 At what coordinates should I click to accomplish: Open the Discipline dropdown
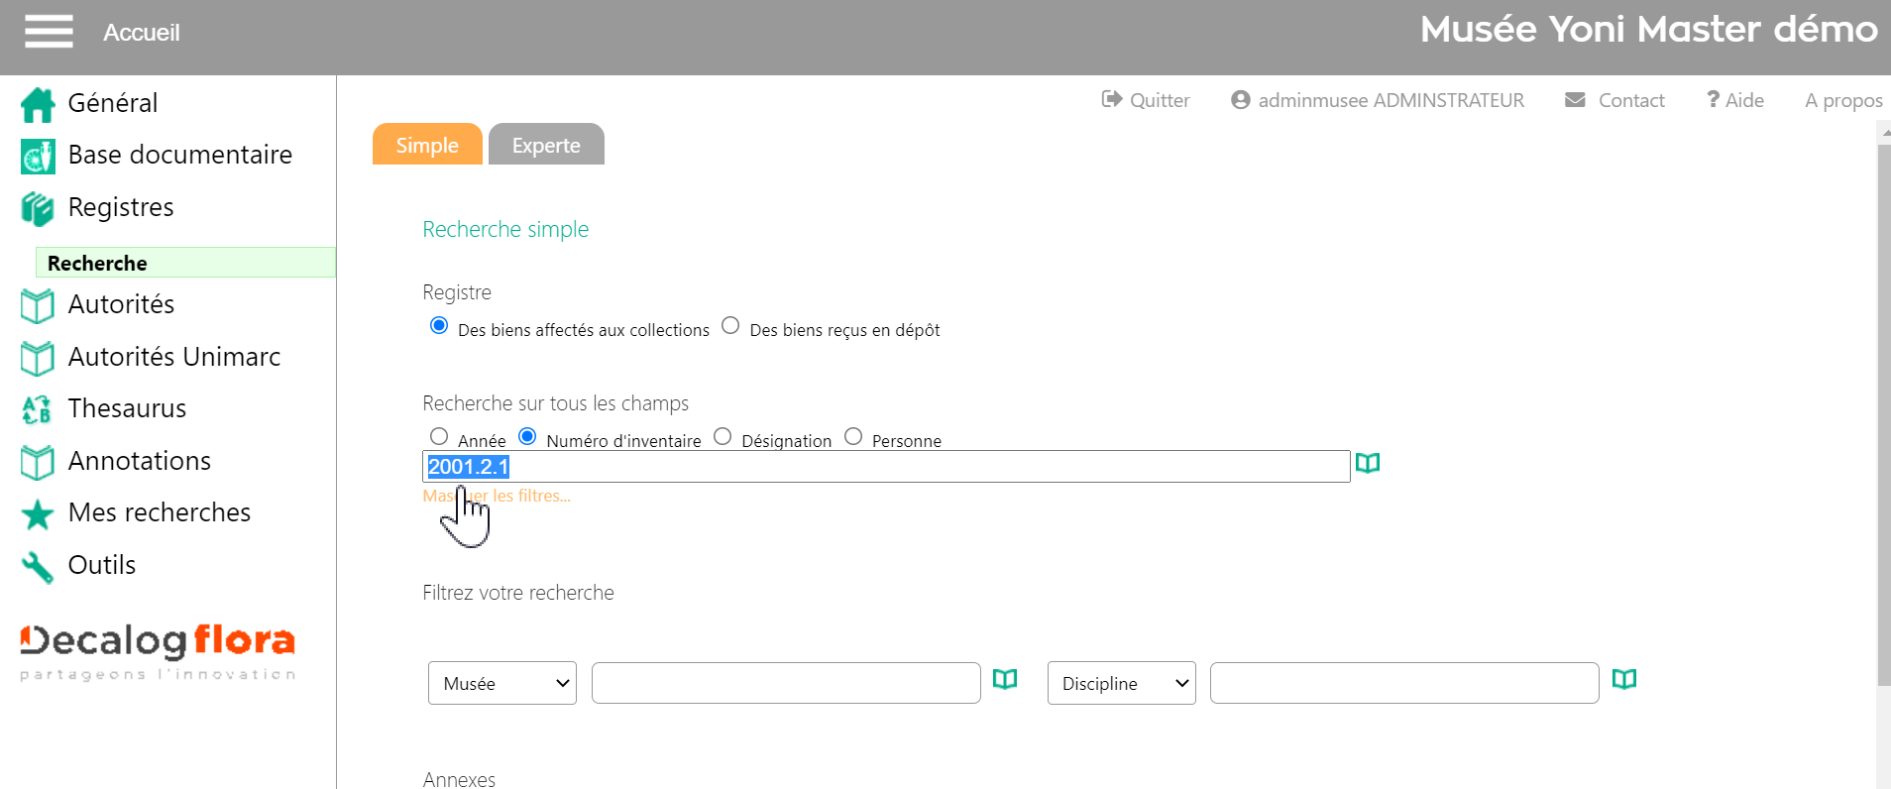(1121, 683)
